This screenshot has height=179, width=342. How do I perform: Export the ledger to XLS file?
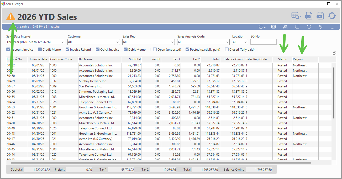click(x=308, y=16)
